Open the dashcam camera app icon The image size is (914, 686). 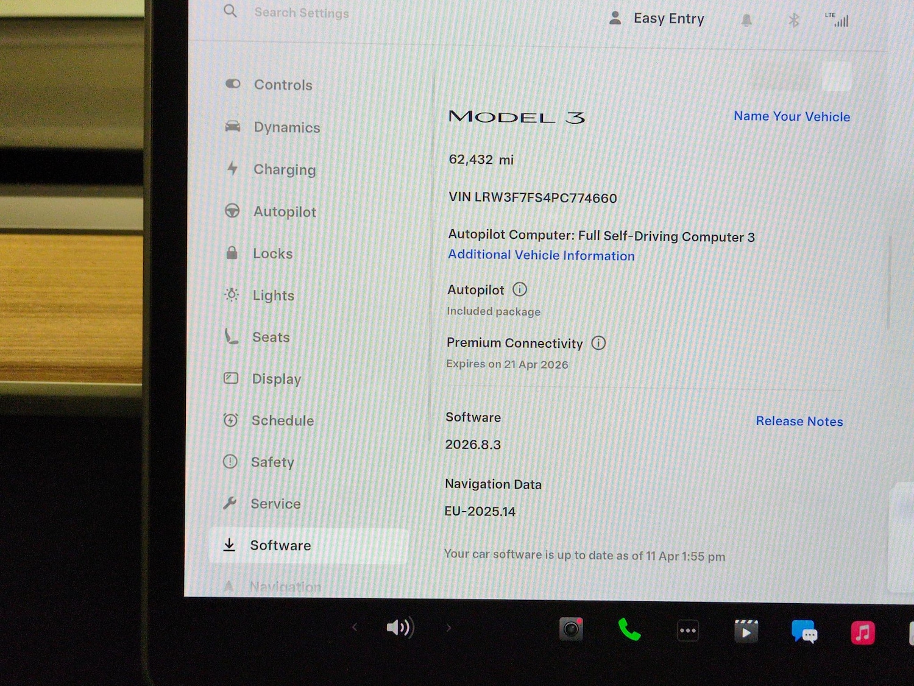571,629
